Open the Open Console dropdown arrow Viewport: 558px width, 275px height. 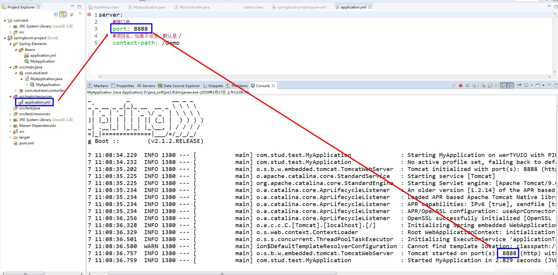[543, 85]
